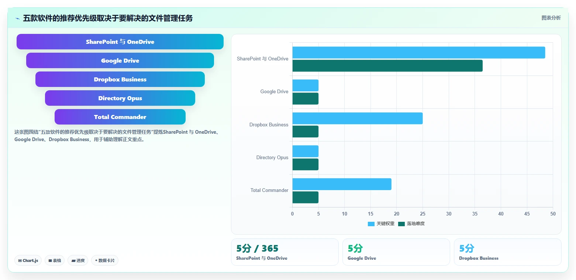Click the x-axis tick value 25
The width and height of the screenshot is (576, 280).
click(x=422, y=214)
